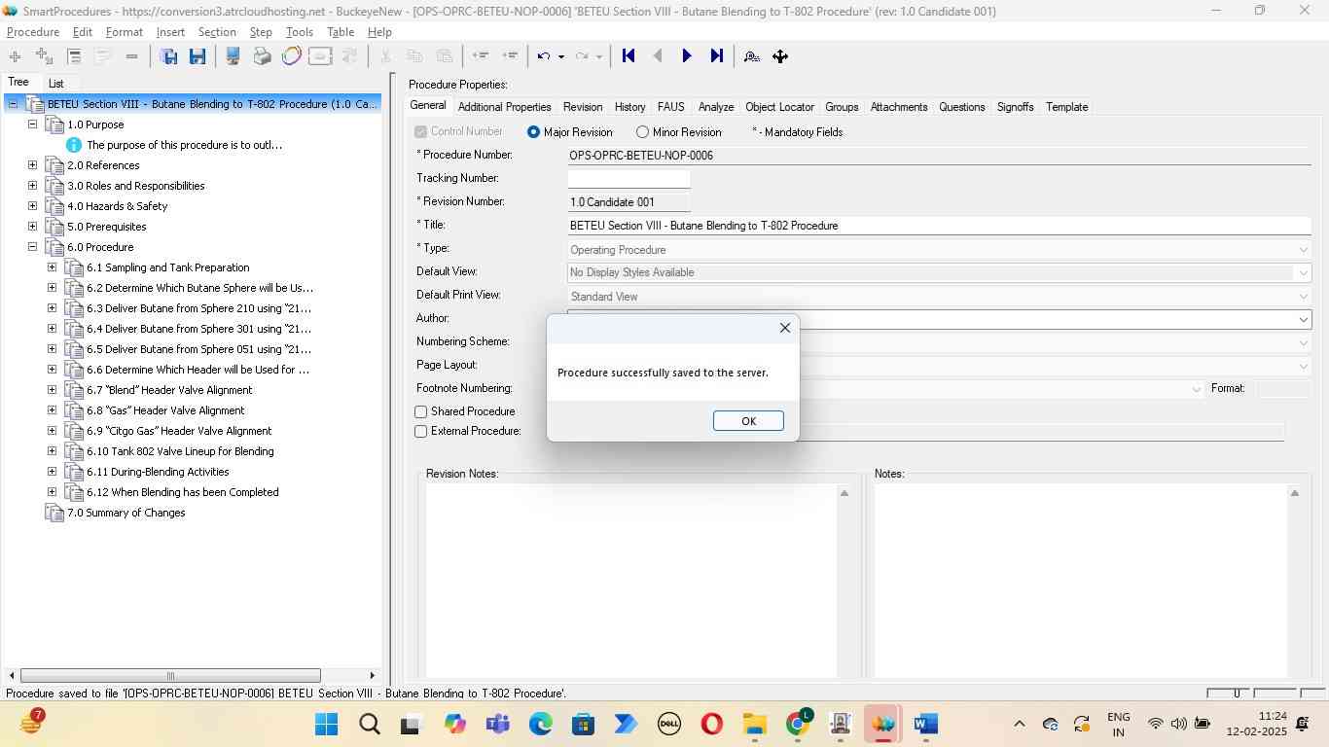This screenshot has height=747, width=1329.
Task: Open Chrome from the taskbar
Action: click(x=798, y=724)
